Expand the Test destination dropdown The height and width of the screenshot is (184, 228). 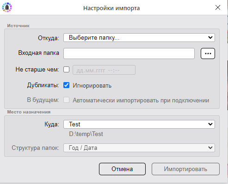(139, 124)
